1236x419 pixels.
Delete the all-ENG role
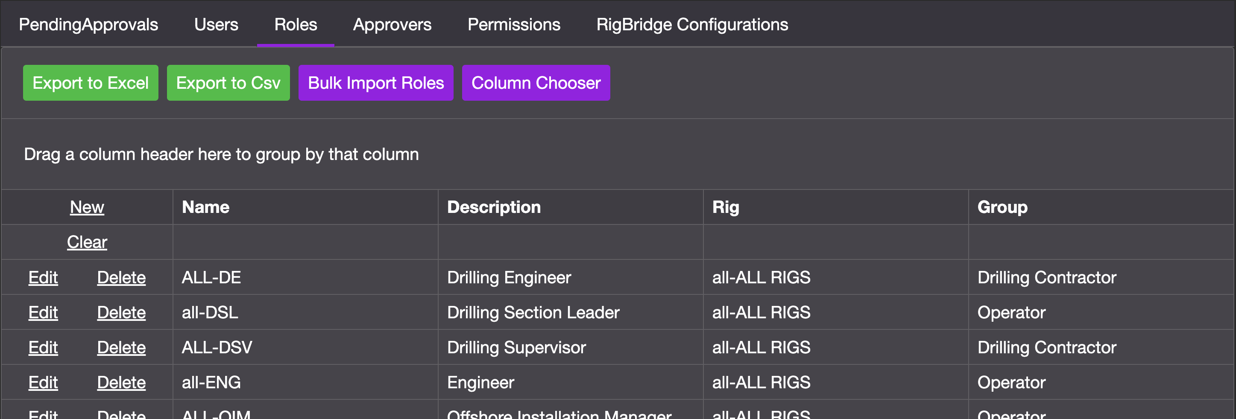tap(121, 382)
